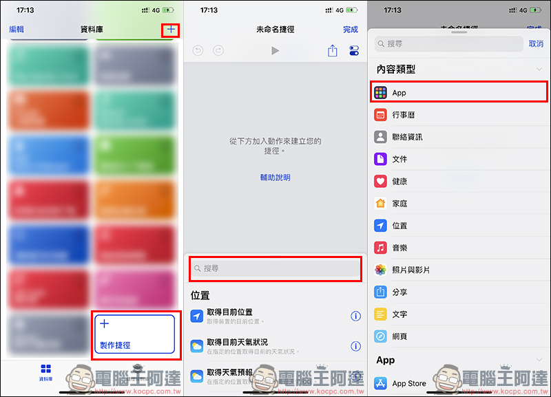Image resolution: width=551 pixels, height=397 pixels.
Task: Open the 製作捷徑 create shortcut card
Action: pos(134,334)
